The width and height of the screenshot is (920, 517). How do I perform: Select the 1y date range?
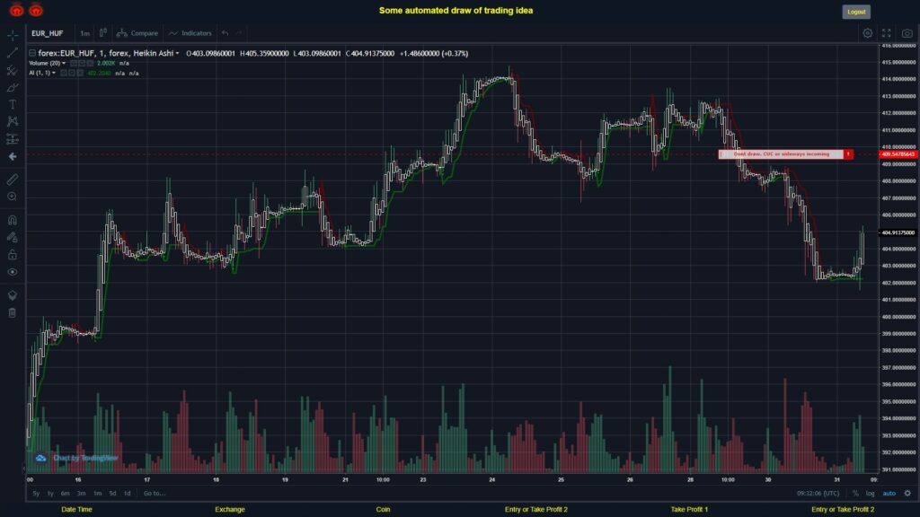[50, 494]
